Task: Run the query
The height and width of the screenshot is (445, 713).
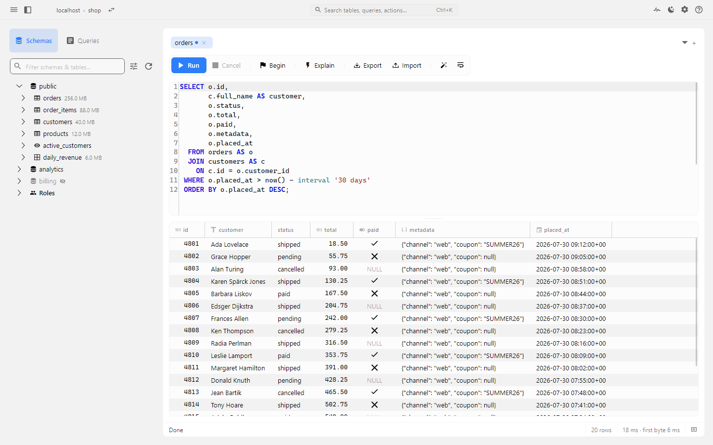Action: [x=189, y=65]
